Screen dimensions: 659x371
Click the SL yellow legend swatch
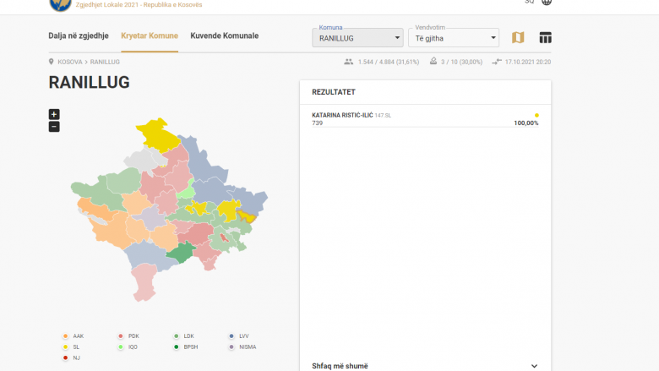(66, 346)
